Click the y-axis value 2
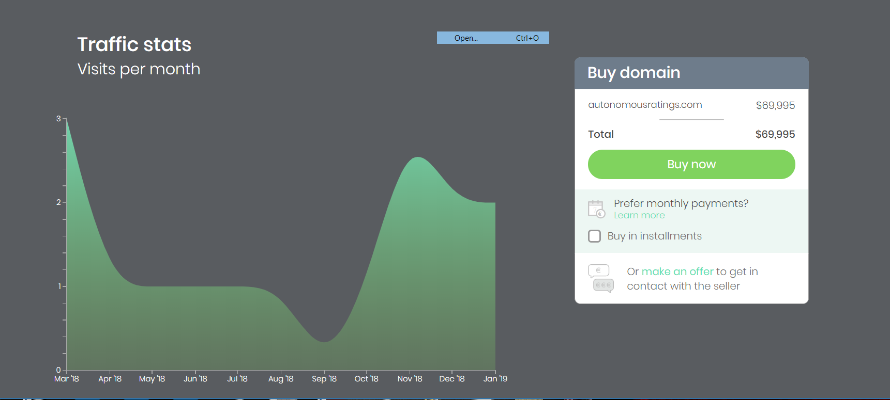This screenshot has height=400, width=890. 58,202
